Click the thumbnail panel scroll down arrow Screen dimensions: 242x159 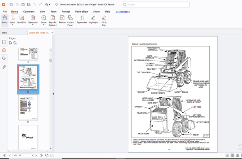pos(51,148)
